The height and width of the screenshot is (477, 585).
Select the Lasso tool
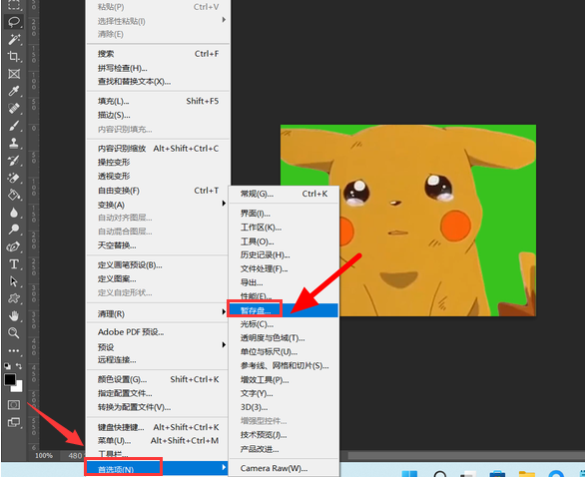(14, 22)
